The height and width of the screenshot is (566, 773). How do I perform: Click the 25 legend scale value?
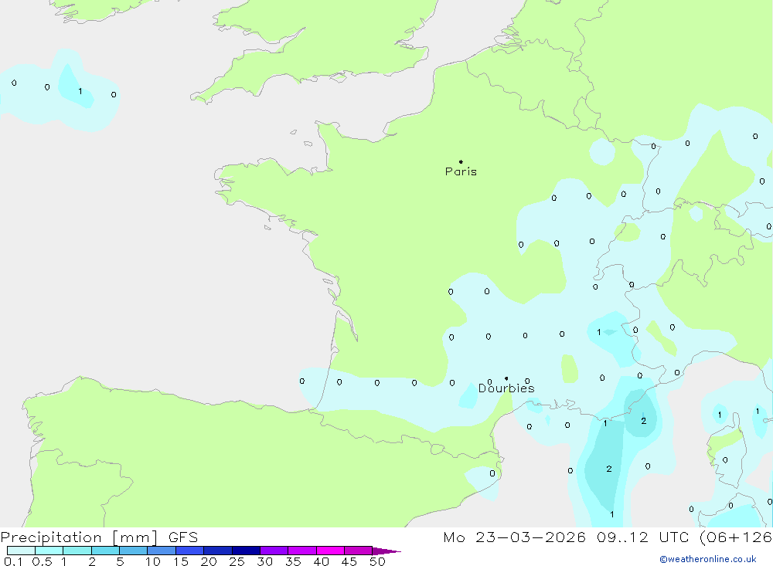pyautogui.click(x=237, y=561)
